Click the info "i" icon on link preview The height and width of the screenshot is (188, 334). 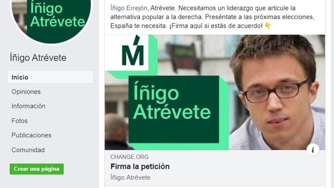pyautogui.click(x=313, y=150)
